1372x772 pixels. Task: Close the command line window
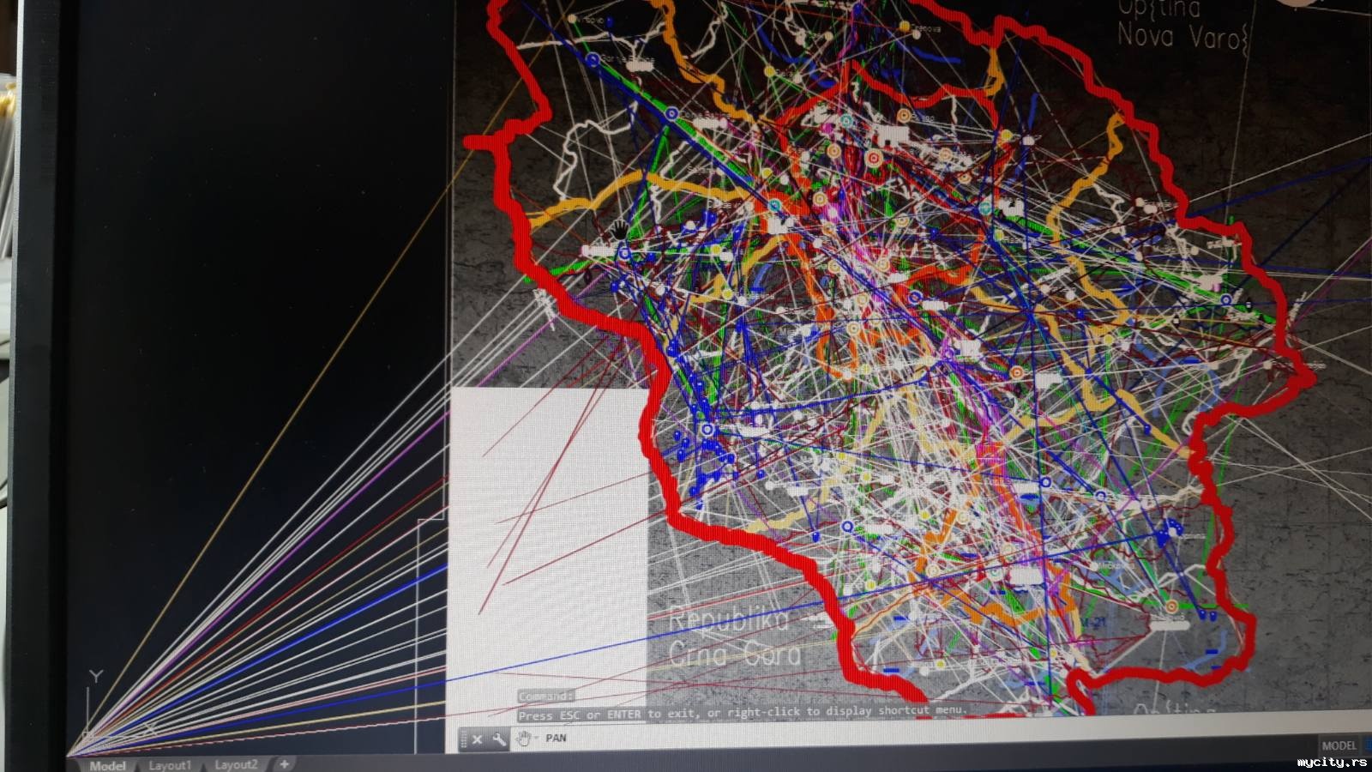pyautogui.click(x=478, y=739)
